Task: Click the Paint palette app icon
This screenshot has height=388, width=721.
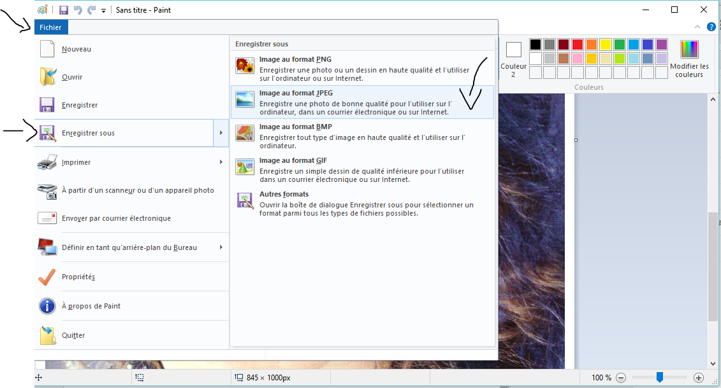Action: [x=42, y=10]
